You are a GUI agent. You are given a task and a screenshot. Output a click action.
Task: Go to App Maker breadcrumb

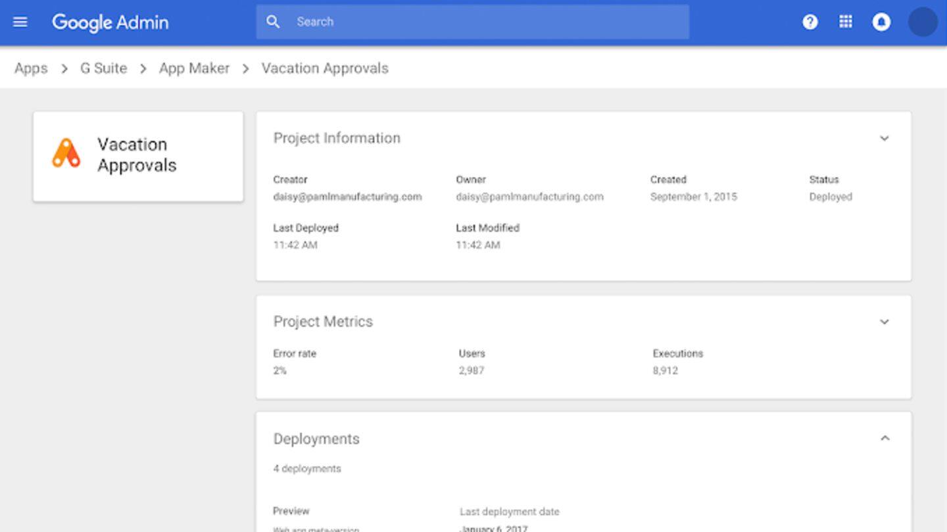pyautogui.click(x=194, y=68)
